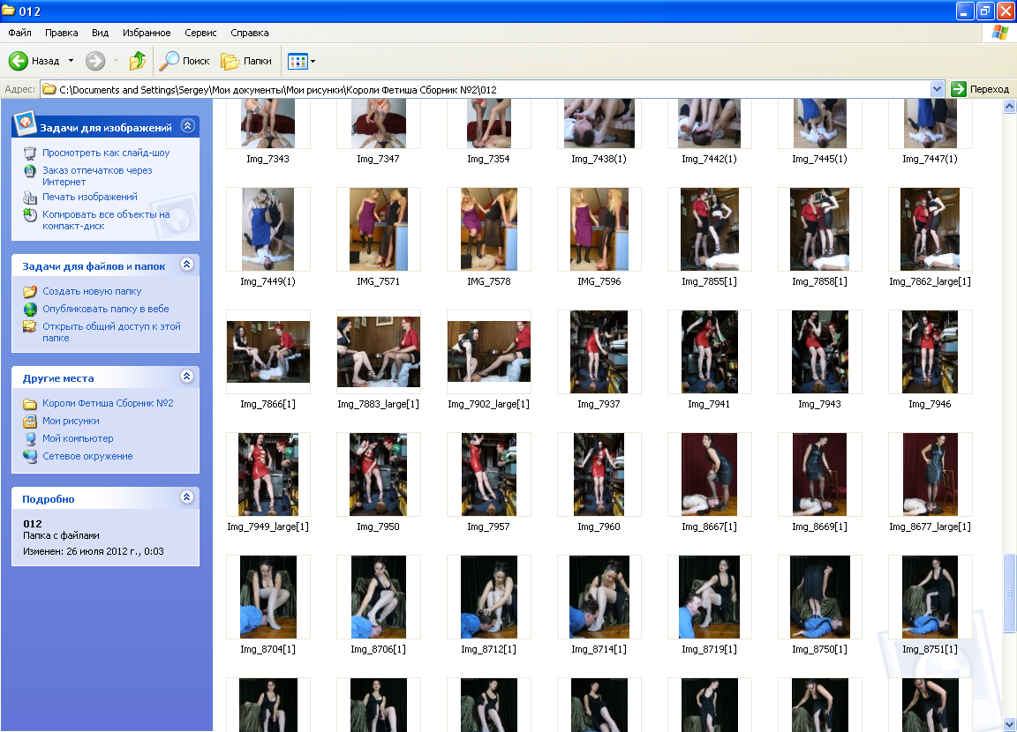
Task: Go up one folder level
Action: click(138, 61)
